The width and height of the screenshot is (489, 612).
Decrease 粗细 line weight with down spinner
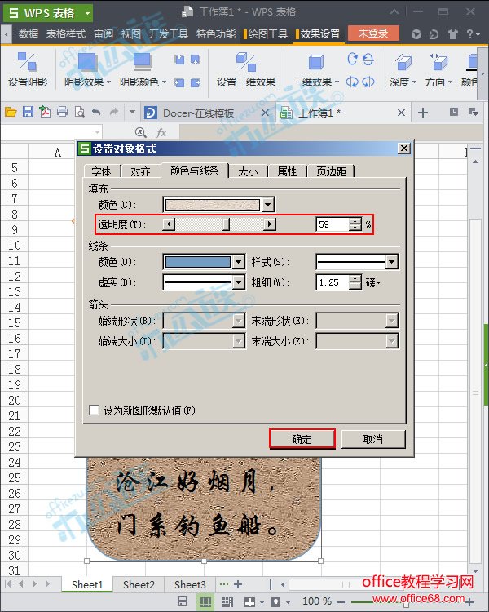pyautogui.click(x=355, y=286)
